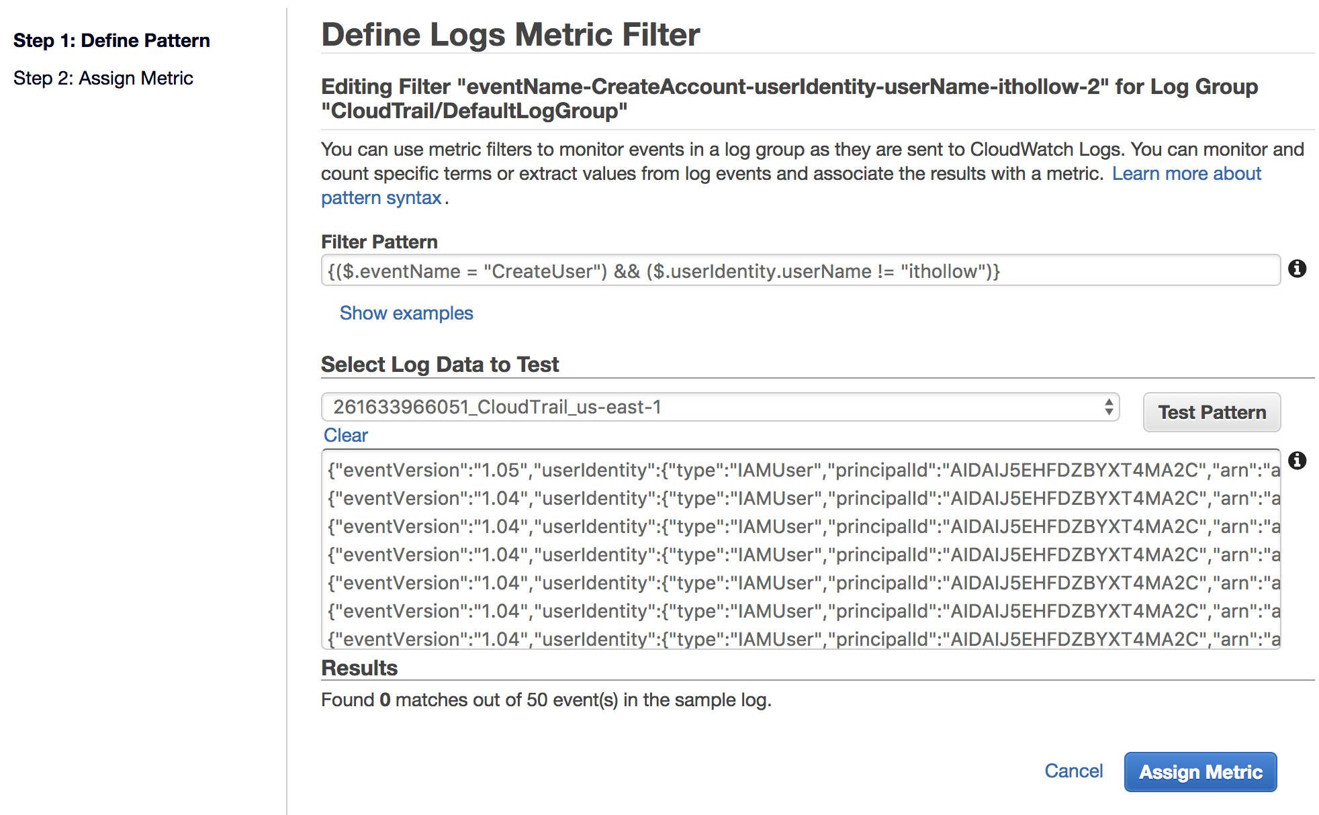
Task: Click the Results section heading
Action: pos(359,668)
